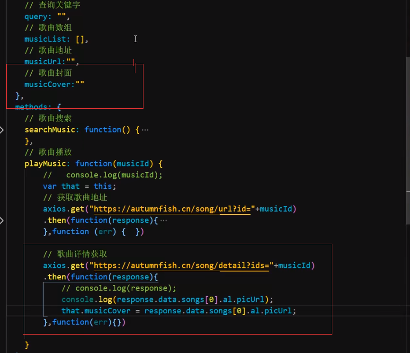
Task: Click the 获取歌曲地址 comment
Action: point(75,197)
